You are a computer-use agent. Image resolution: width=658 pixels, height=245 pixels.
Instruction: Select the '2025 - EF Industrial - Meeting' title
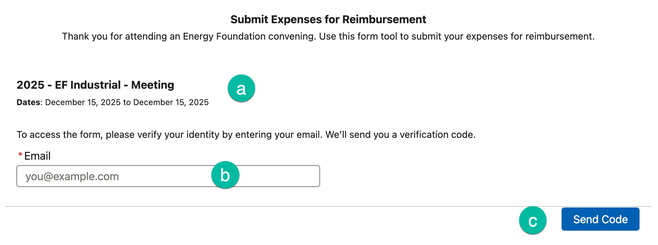click(x=95, y=85)
